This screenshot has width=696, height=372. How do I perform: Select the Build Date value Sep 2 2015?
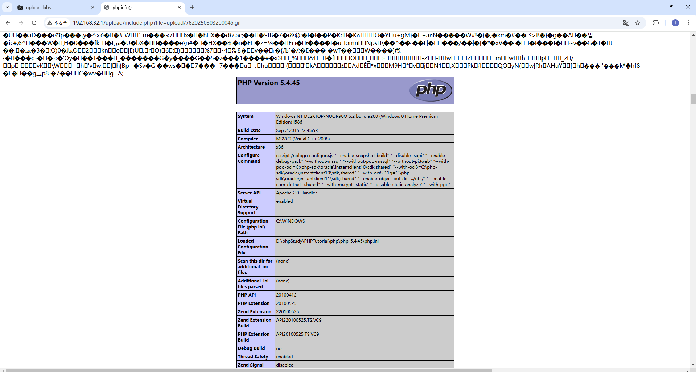pyautogui.click(x=297, y=131)
